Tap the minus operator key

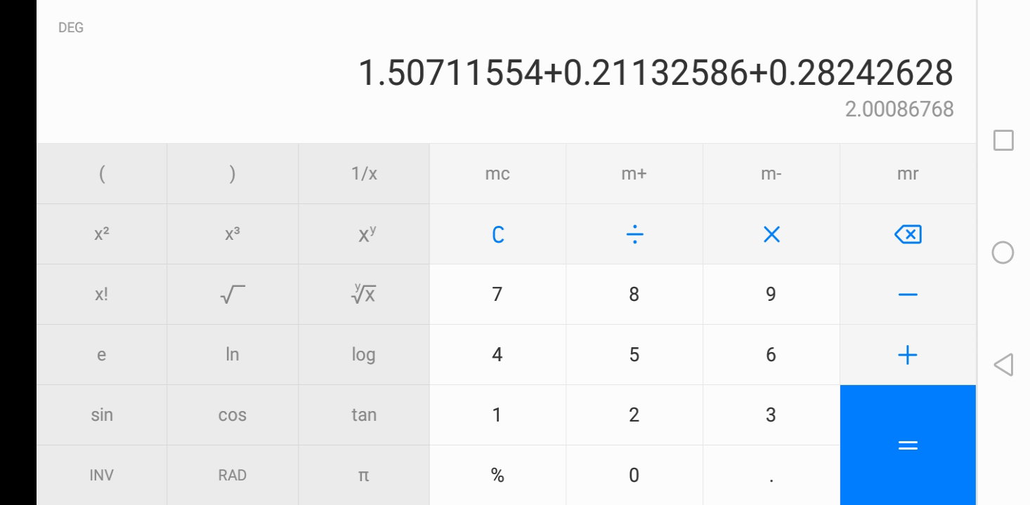point(908,295)
